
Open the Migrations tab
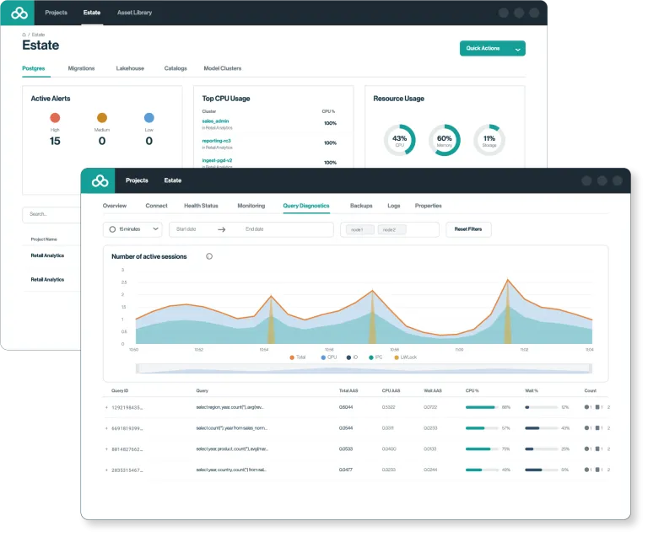click(81, 68)
